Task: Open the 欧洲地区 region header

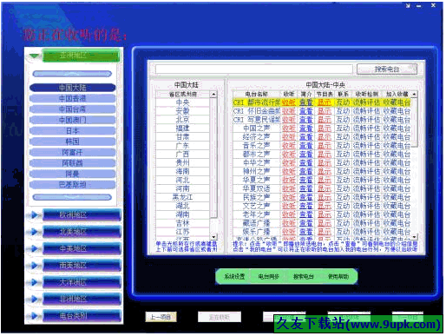Action: tap(82, 215)
